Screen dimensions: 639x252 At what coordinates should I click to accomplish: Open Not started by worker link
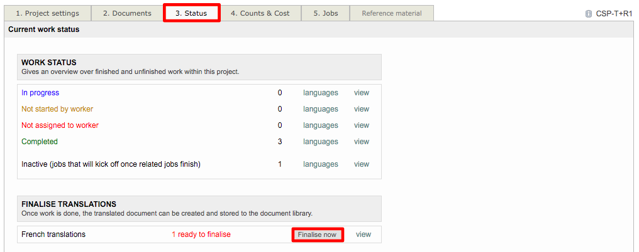tap(57, 109)
